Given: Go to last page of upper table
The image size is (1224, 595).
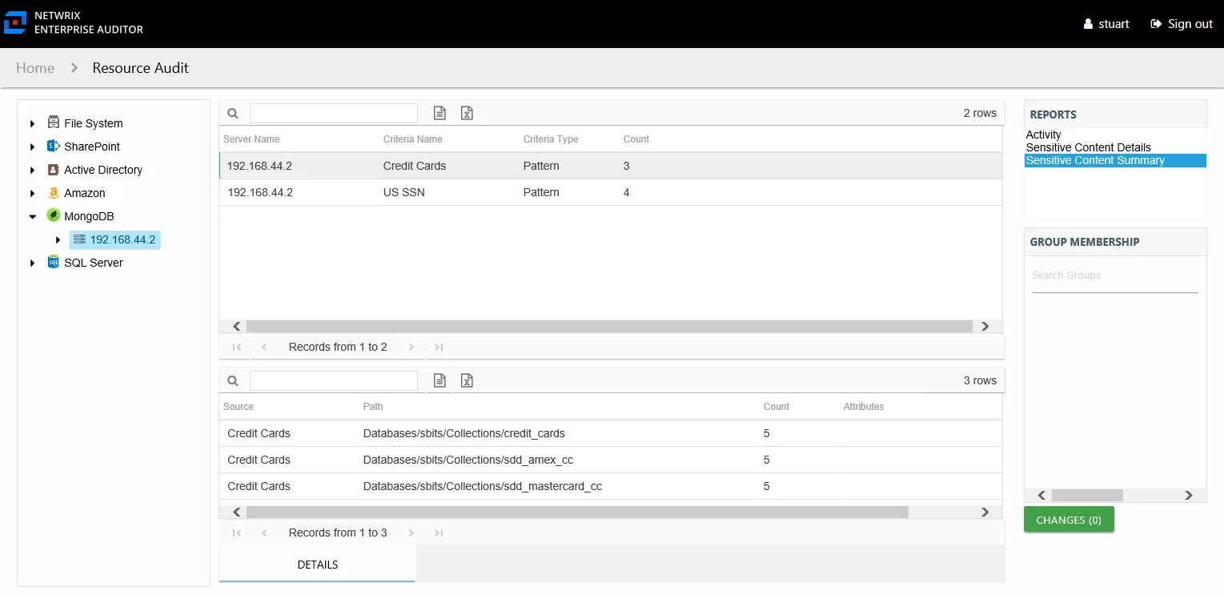Looking at the screenshot, I should pyautogui.click(x=439, y=347).
